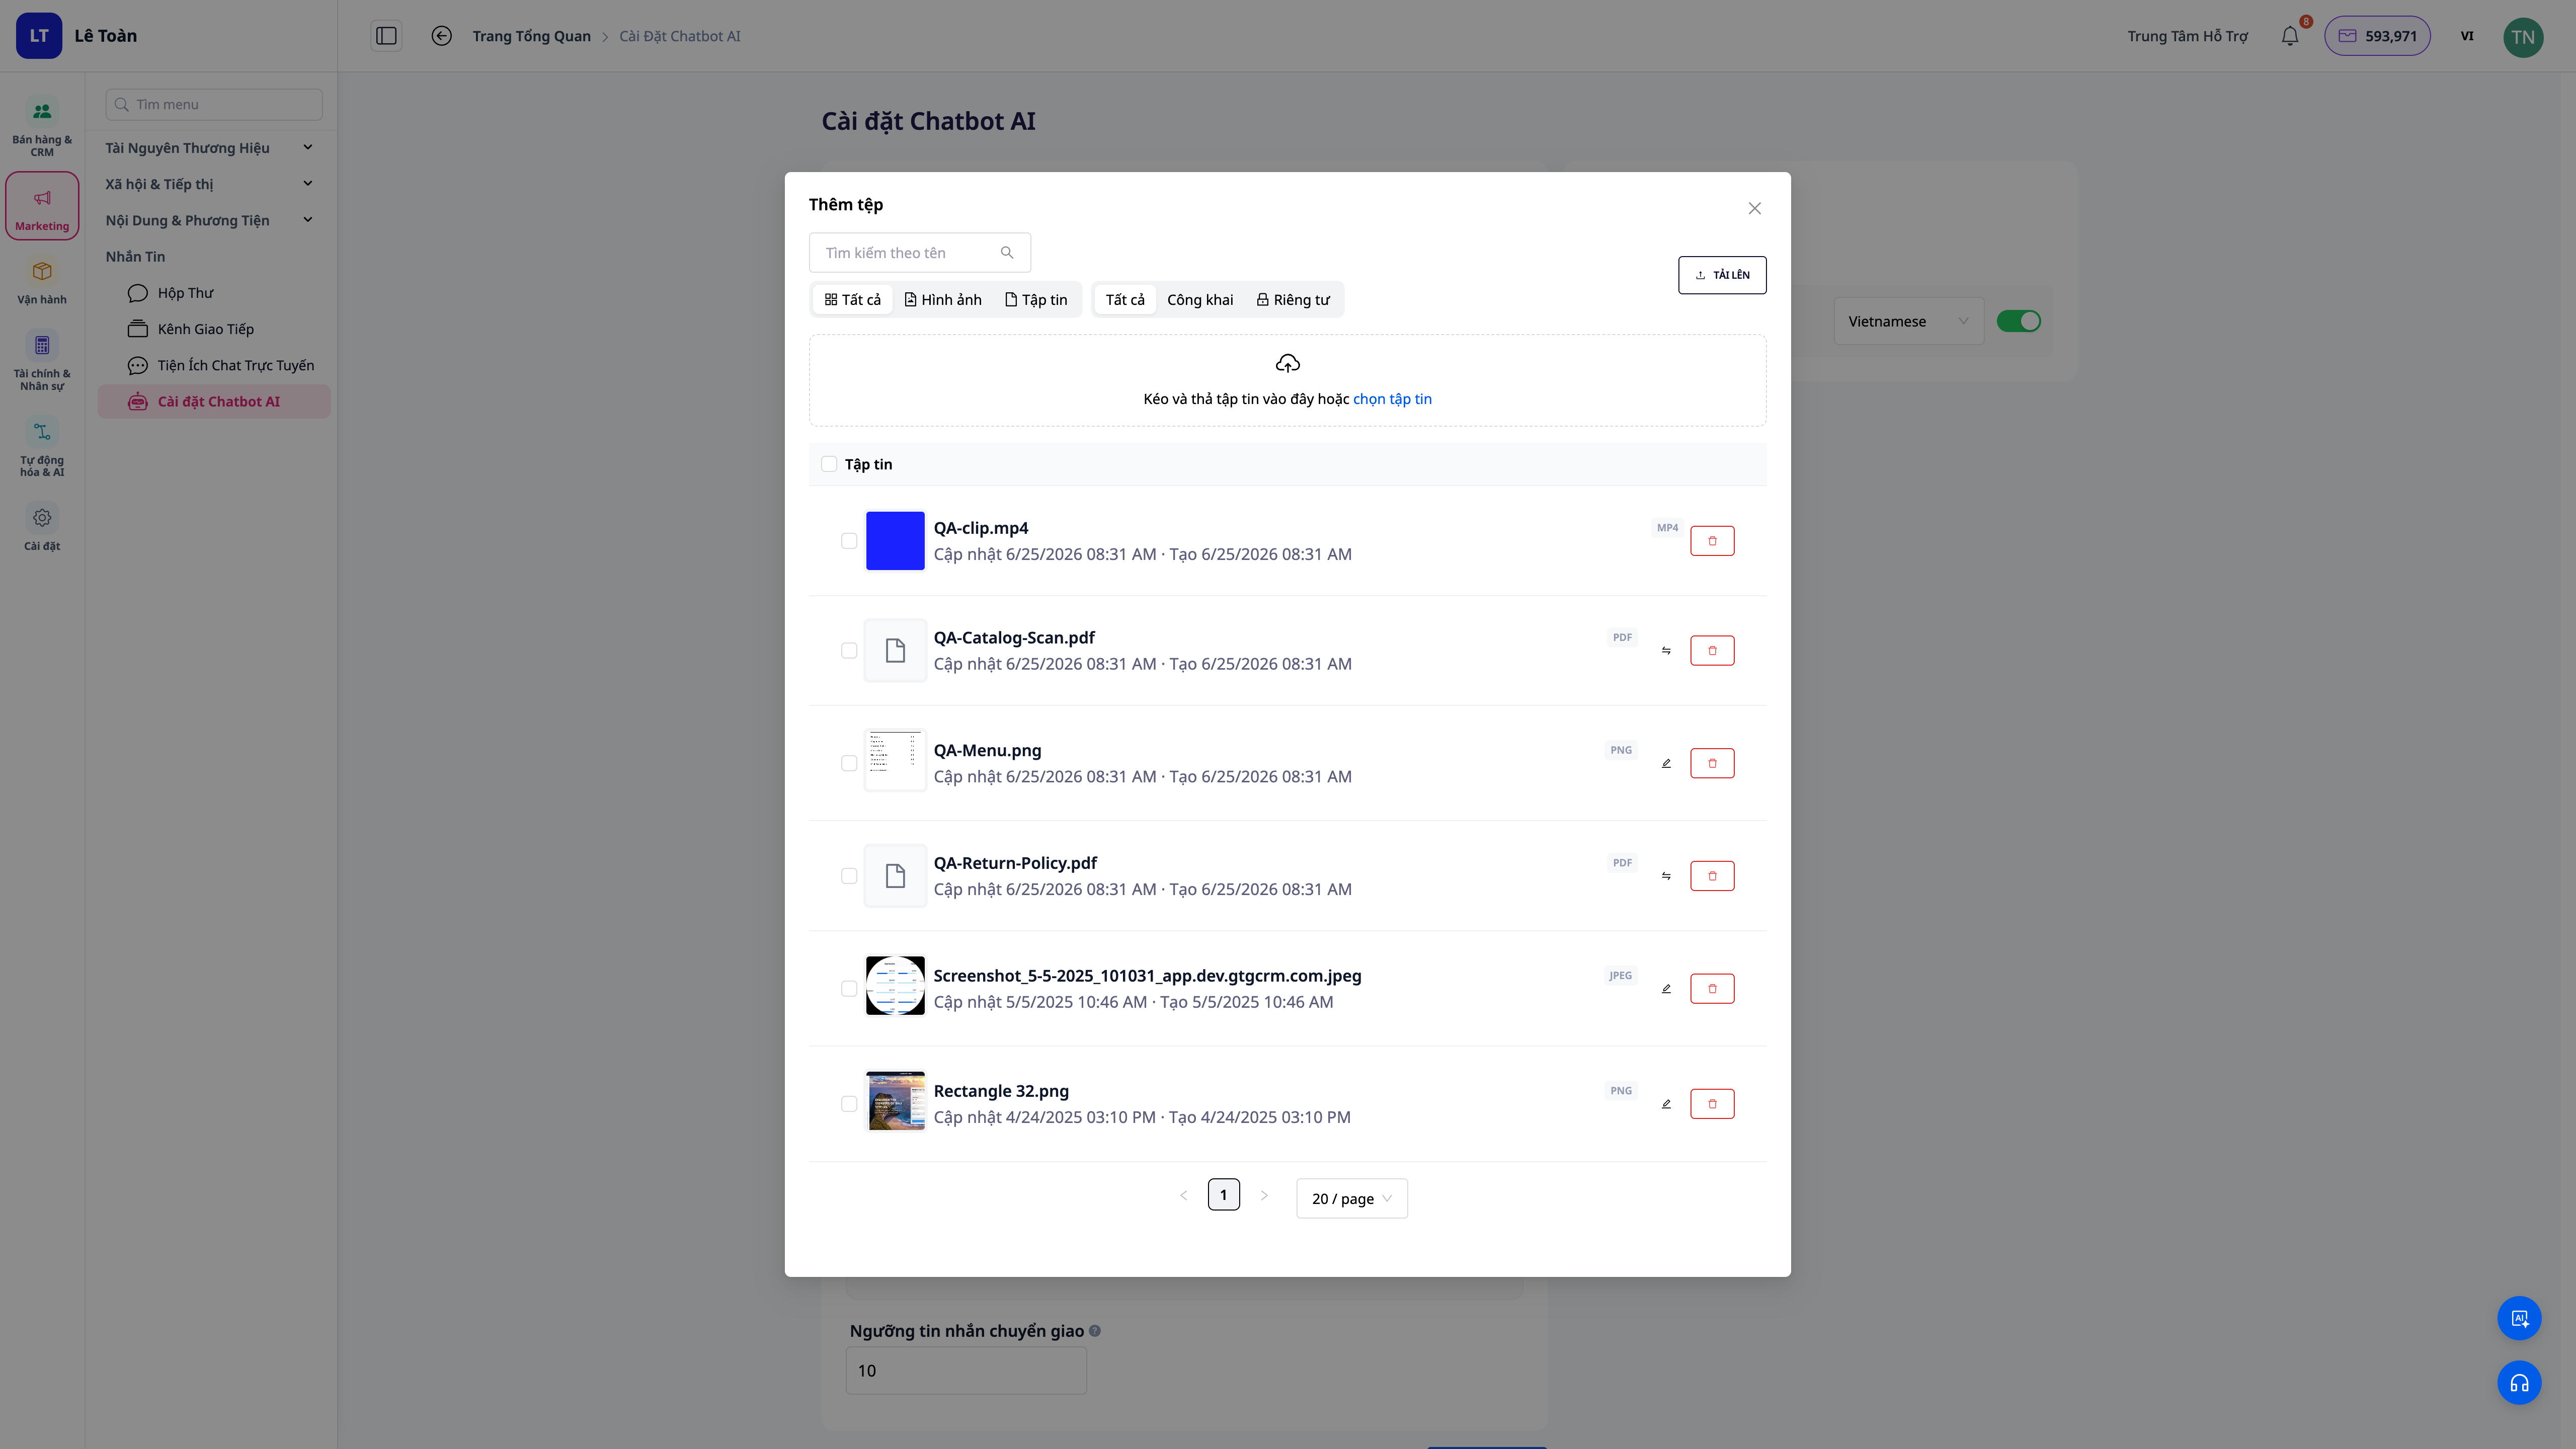The height and width of the screenshot is (1449, 2576).
Task: Click the Tìm kiếm theo tên field
Action: tap(919, 253)
